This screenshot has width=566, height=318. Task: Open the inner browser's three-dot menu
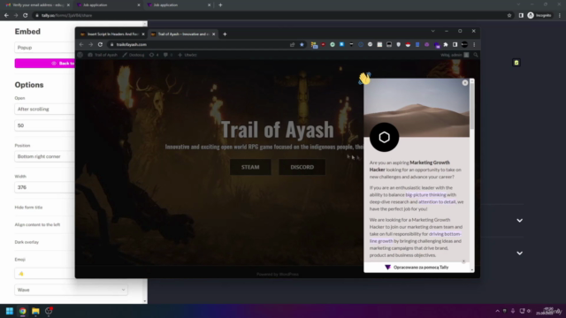474,45
